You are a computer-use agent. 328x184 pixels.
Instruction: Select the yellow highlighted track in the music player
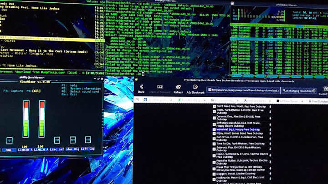[52, 39]
